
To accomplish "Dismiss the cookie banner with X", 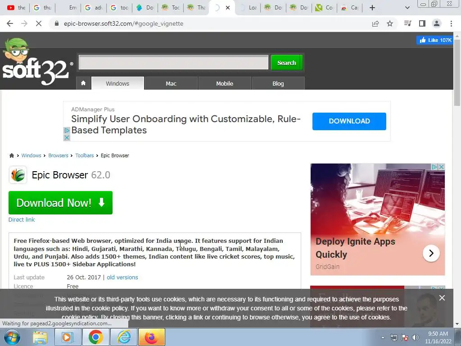I will [442, 298].
